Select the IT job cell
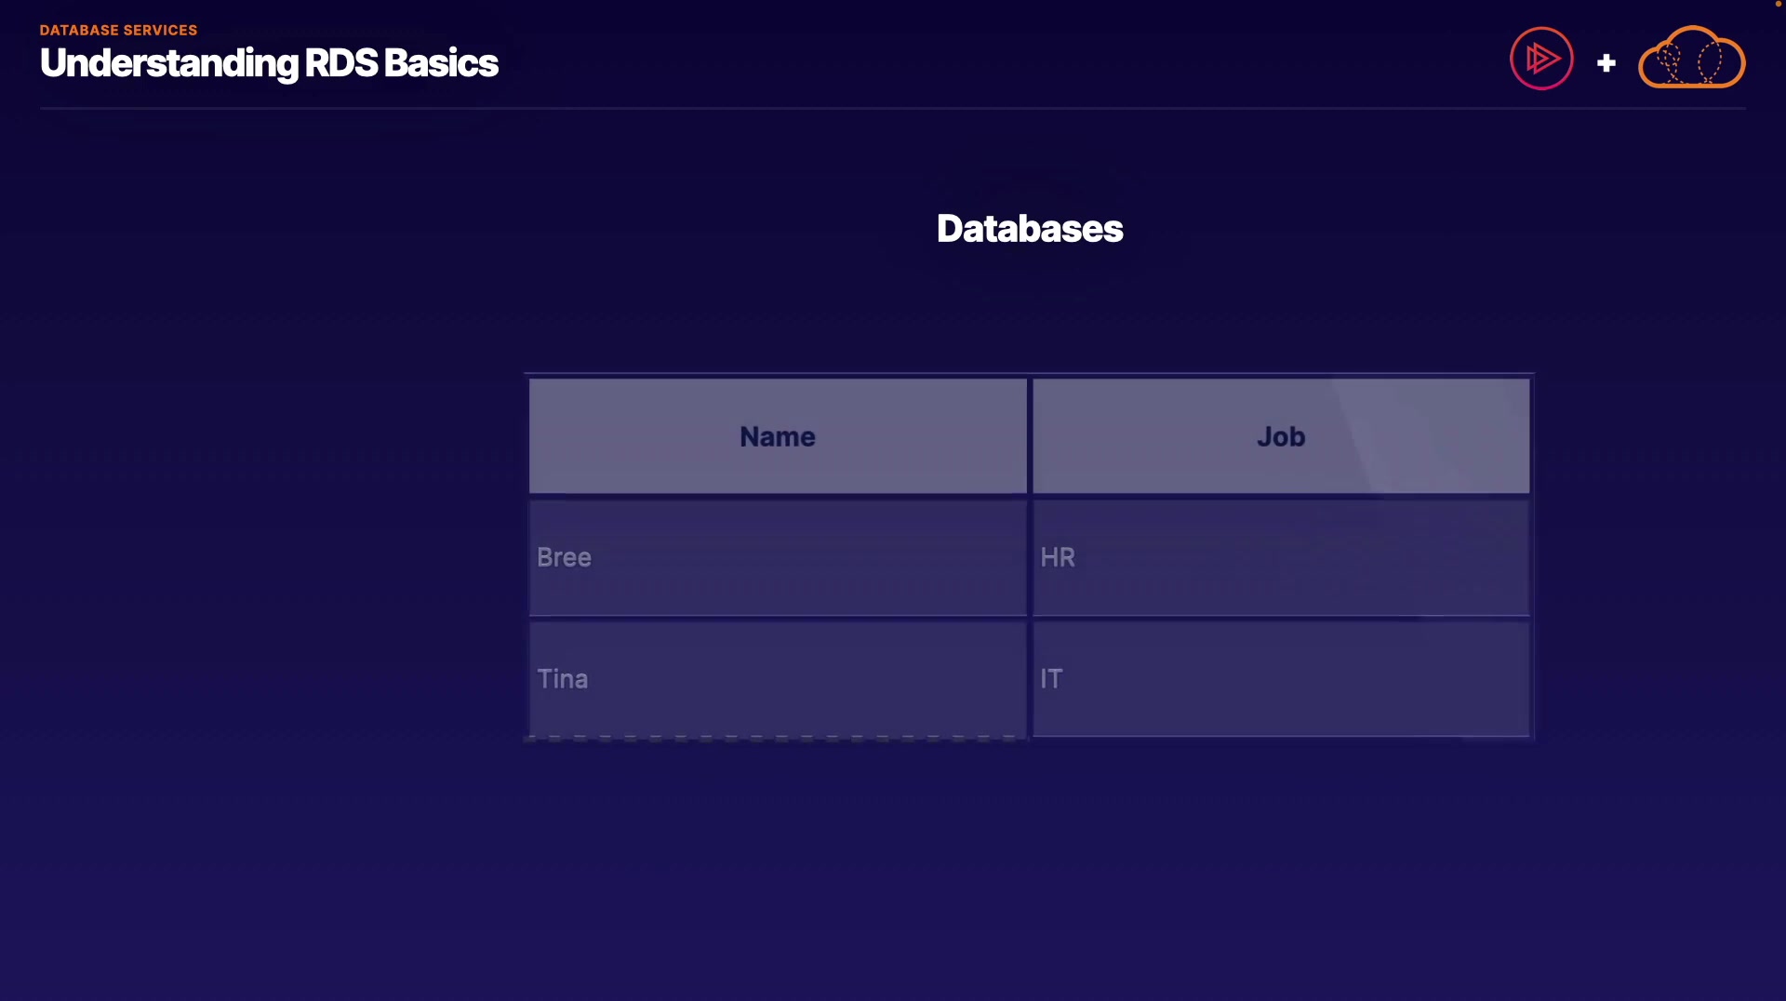The image size is (1786, 1001). 1281,678
